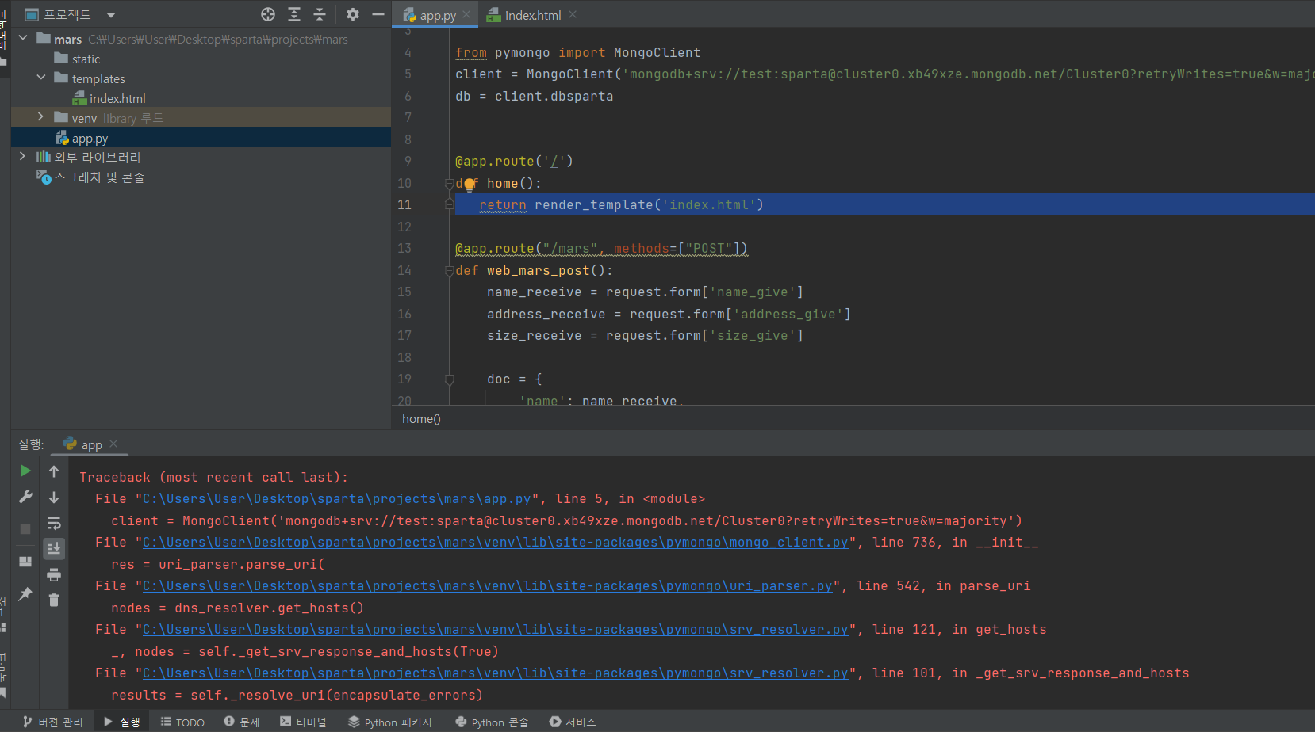Viewport: 1315px width, 732px height.
Task: Click the stop process icon
Action: tap(25, 528)
